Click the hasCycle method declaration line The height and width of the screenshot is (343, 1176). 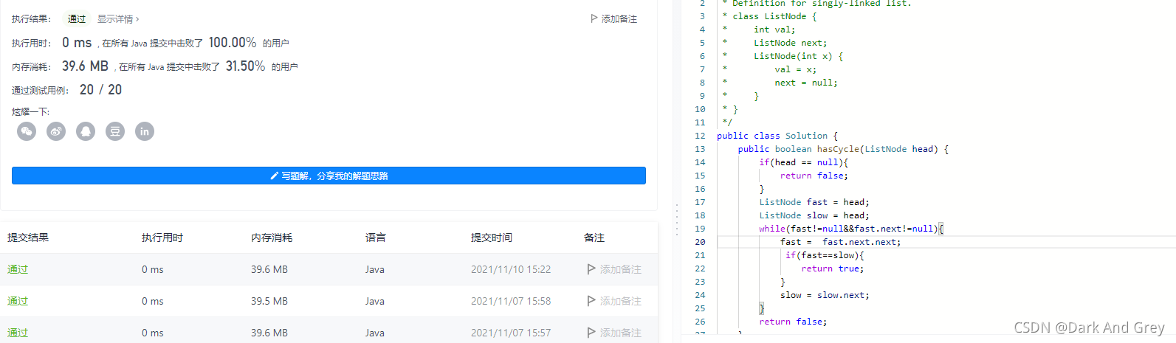843,149
